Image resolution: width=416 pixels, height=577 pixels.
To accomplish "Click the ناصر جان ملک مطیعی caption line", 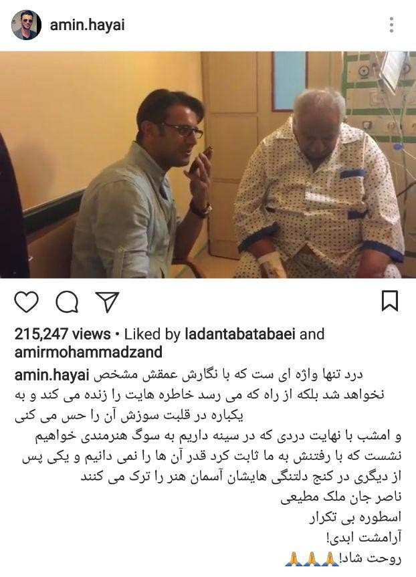I will click(341, 497).
